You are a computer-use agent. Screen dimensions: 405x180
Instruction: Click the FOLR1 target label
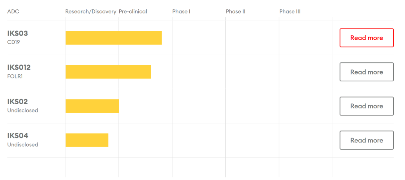point(15,76)
